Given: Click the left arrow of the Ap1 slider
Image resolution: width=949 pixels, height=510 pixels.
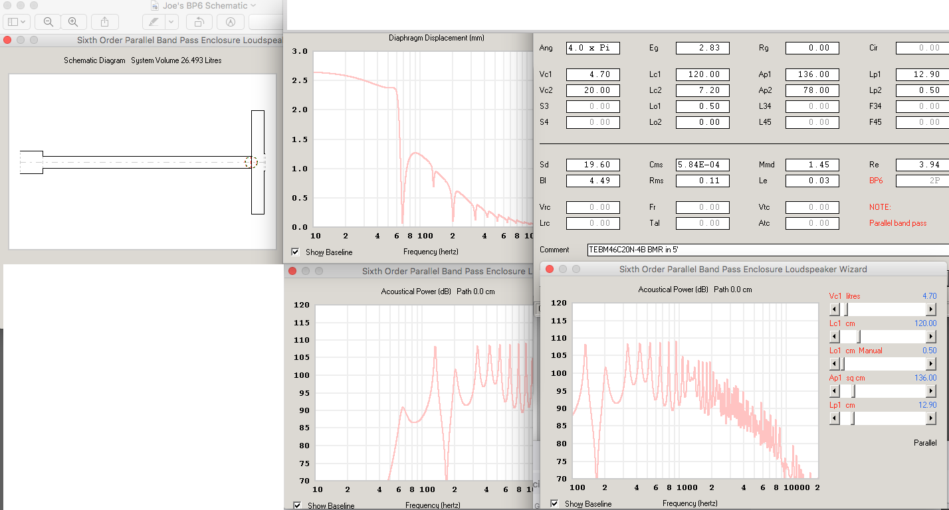Looking at the screenshot, I should 835,391.
